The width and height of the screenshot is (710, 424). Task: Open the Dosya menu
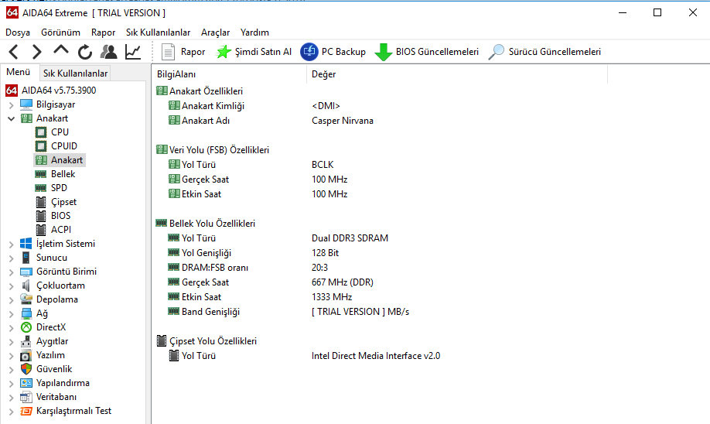[x=18, y=32]
